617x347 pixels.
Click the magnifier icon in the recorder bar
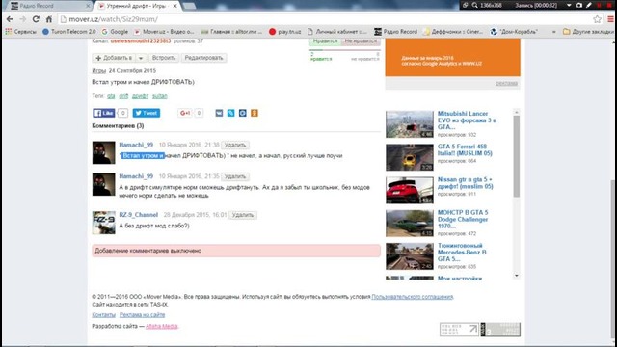coord(475,5)
